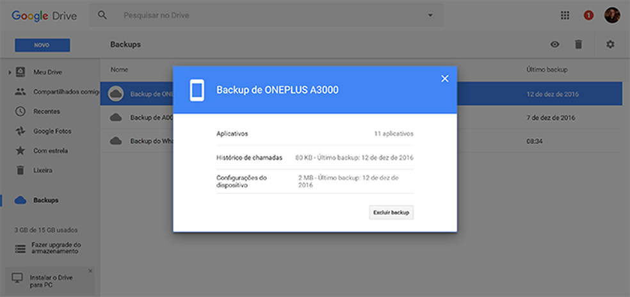Open Meu Drive in sidebar
The width and height of the screenshot is (630, 297).
pyautogui.click(x=48, y=72)
